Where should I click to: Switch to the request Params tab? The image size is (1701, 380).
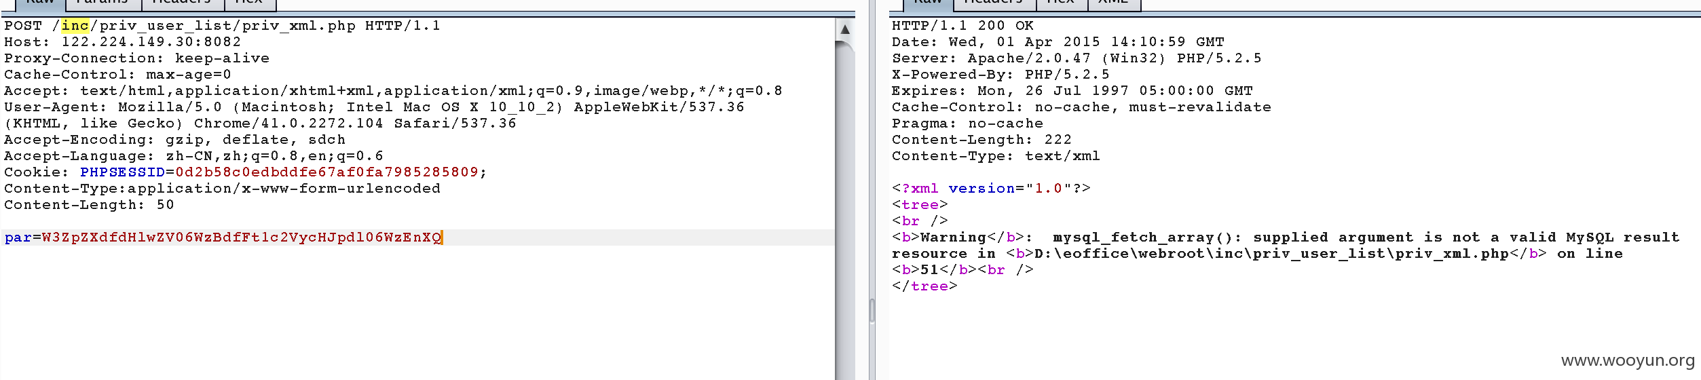coord(103,3)
